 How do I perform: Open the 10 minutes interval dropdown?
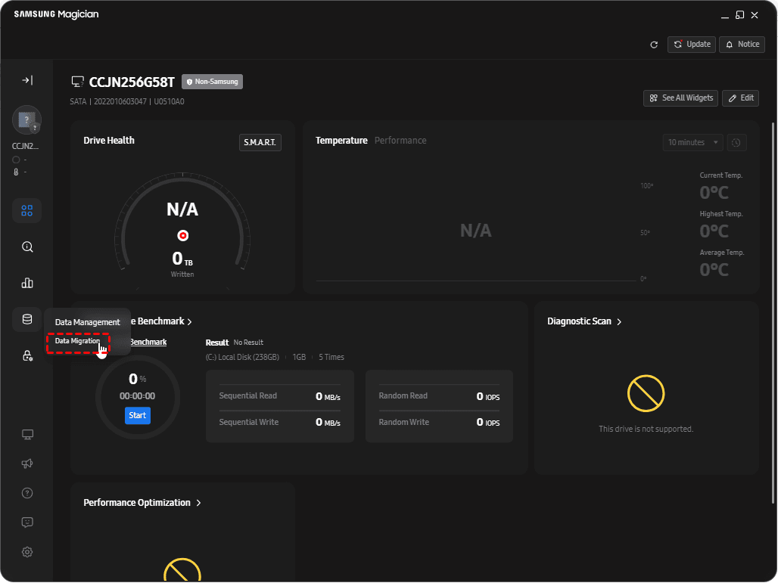pyautogui.click(x=692, y=142)
